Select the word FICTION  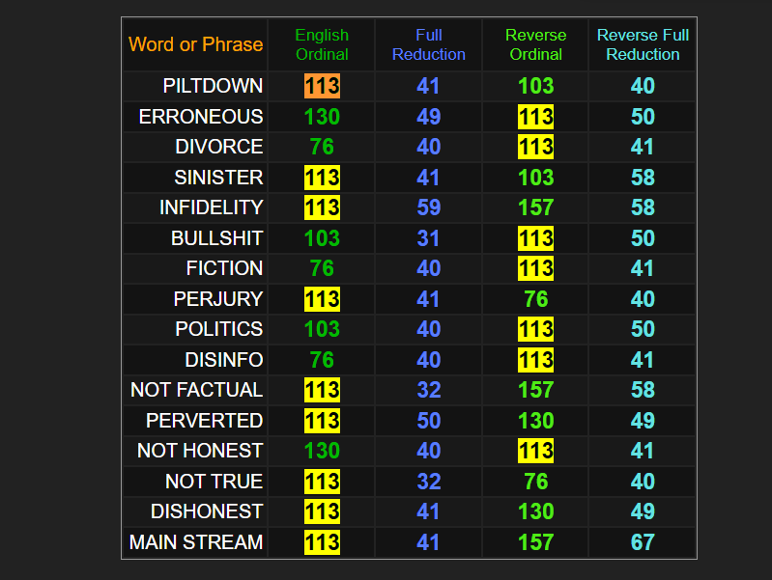coord(224,268)
